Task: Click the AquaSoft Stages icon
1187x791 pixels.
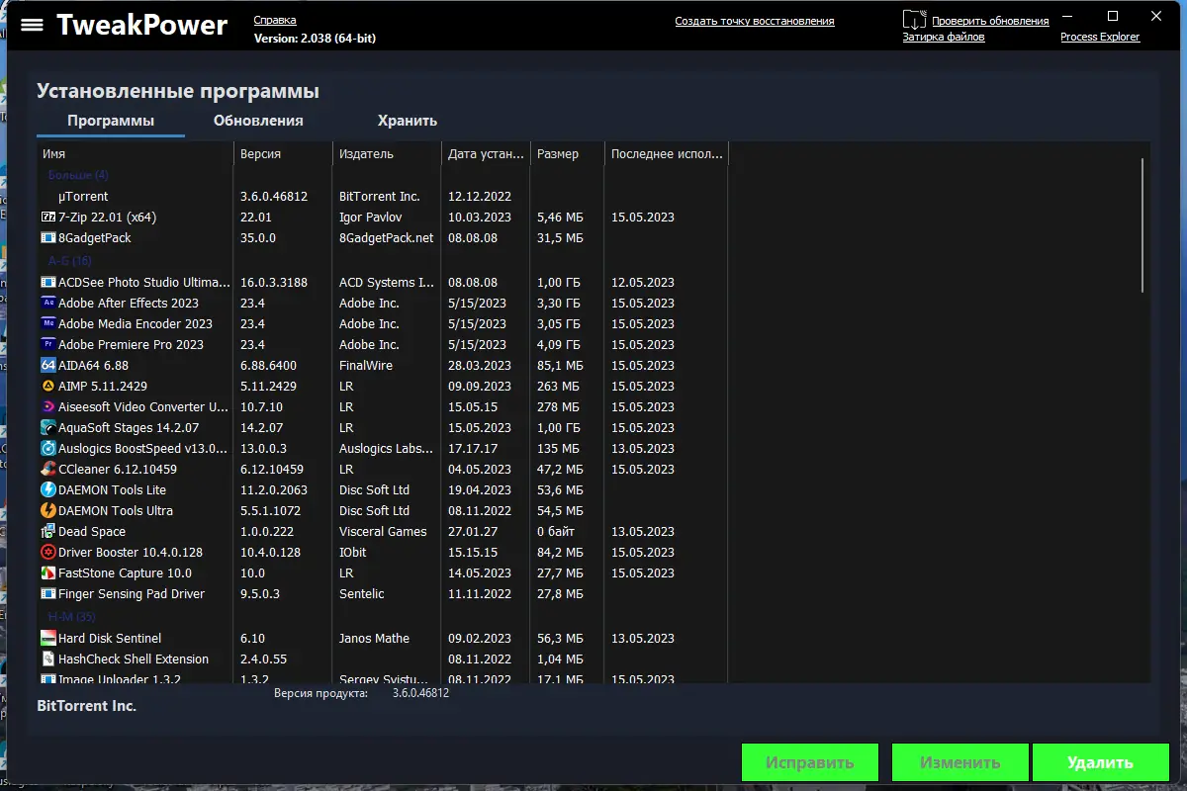Action: click(x=48, y=428)
